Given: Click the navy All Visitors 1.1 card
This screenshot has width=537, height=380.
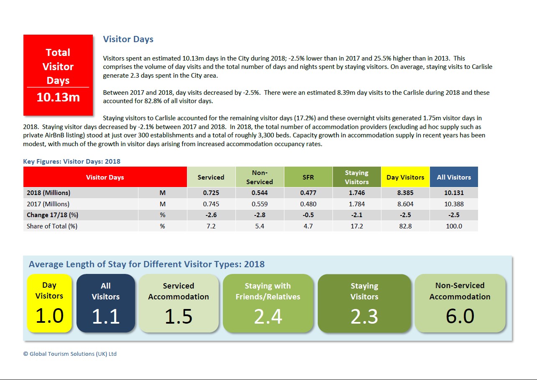Looking at the screenshot, I should (x=106, y=303).
